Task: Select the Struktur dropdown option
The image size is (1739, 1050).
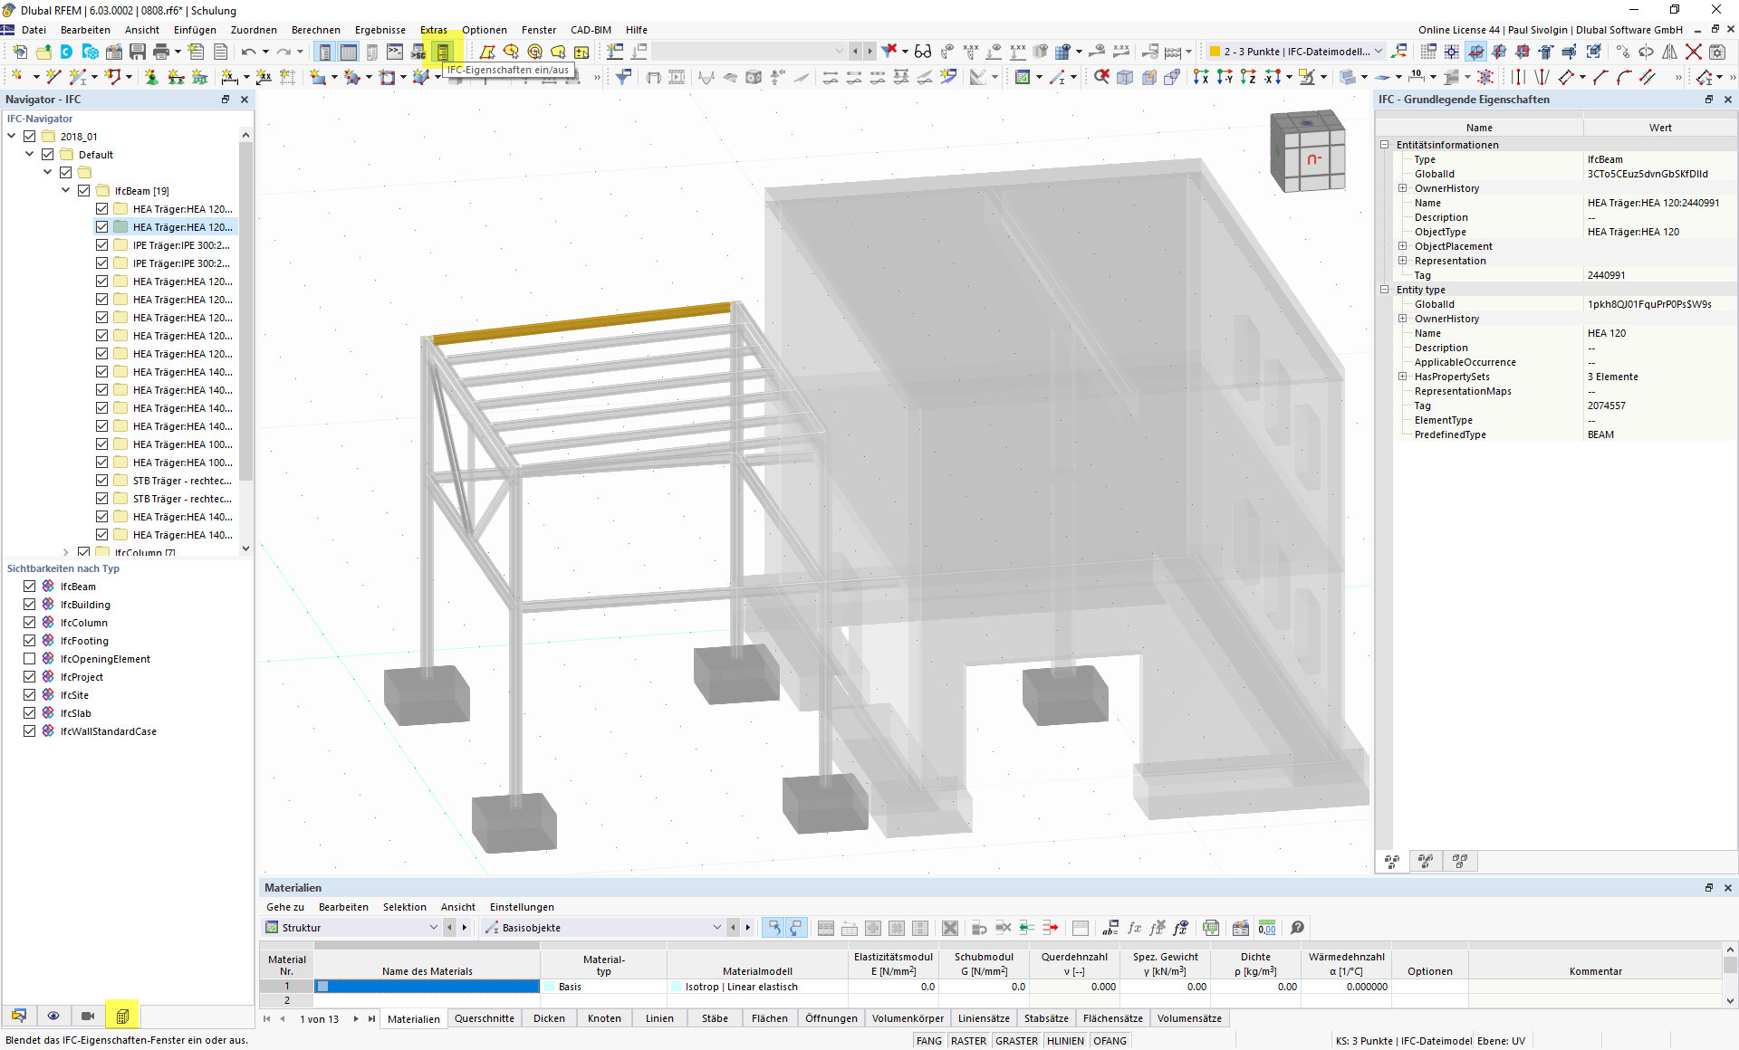Action: click(349, 927)
